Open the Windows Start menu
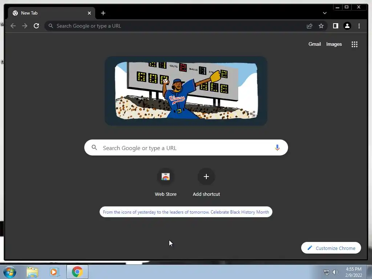The image size is (372, 279). coord(10,272)
